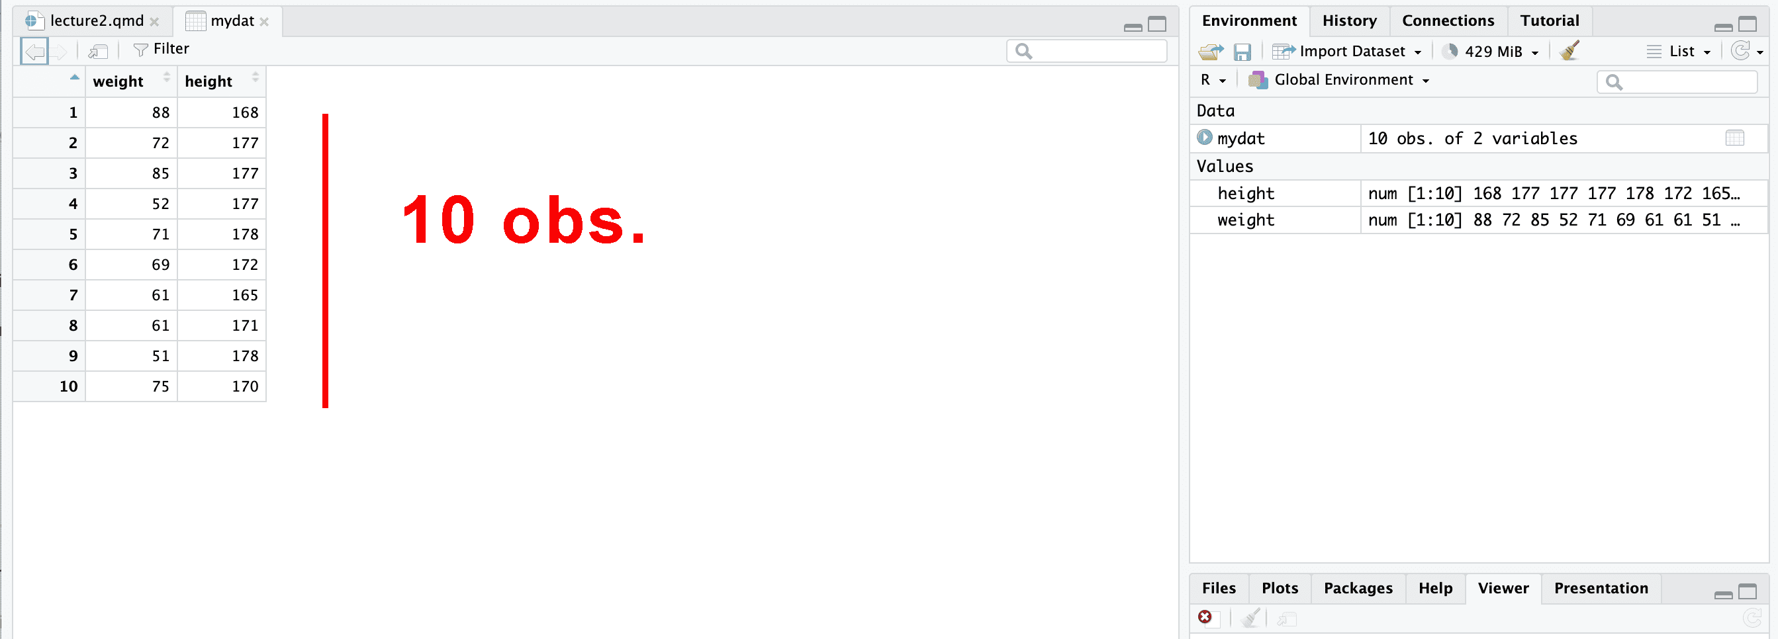Open the List view mode dropdown

tap(1679, 52)
